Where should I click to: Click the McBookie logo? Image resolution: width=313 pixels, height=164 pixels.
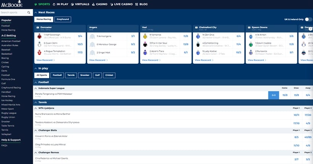(11, 5)
